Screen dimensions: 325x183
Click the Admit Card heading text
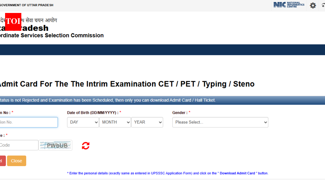point(127,84)
